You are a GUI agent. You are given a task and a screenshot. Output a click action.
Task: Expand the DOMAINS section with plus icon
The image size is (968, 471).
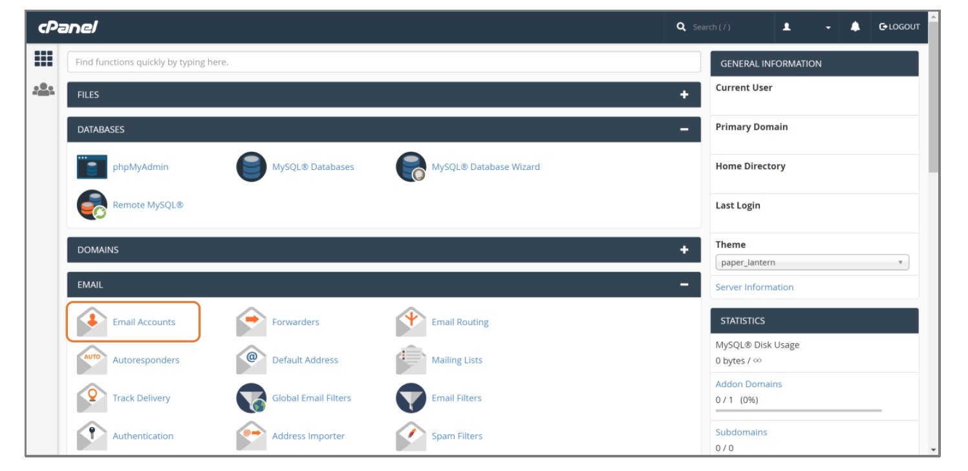(x=684, y=249)
